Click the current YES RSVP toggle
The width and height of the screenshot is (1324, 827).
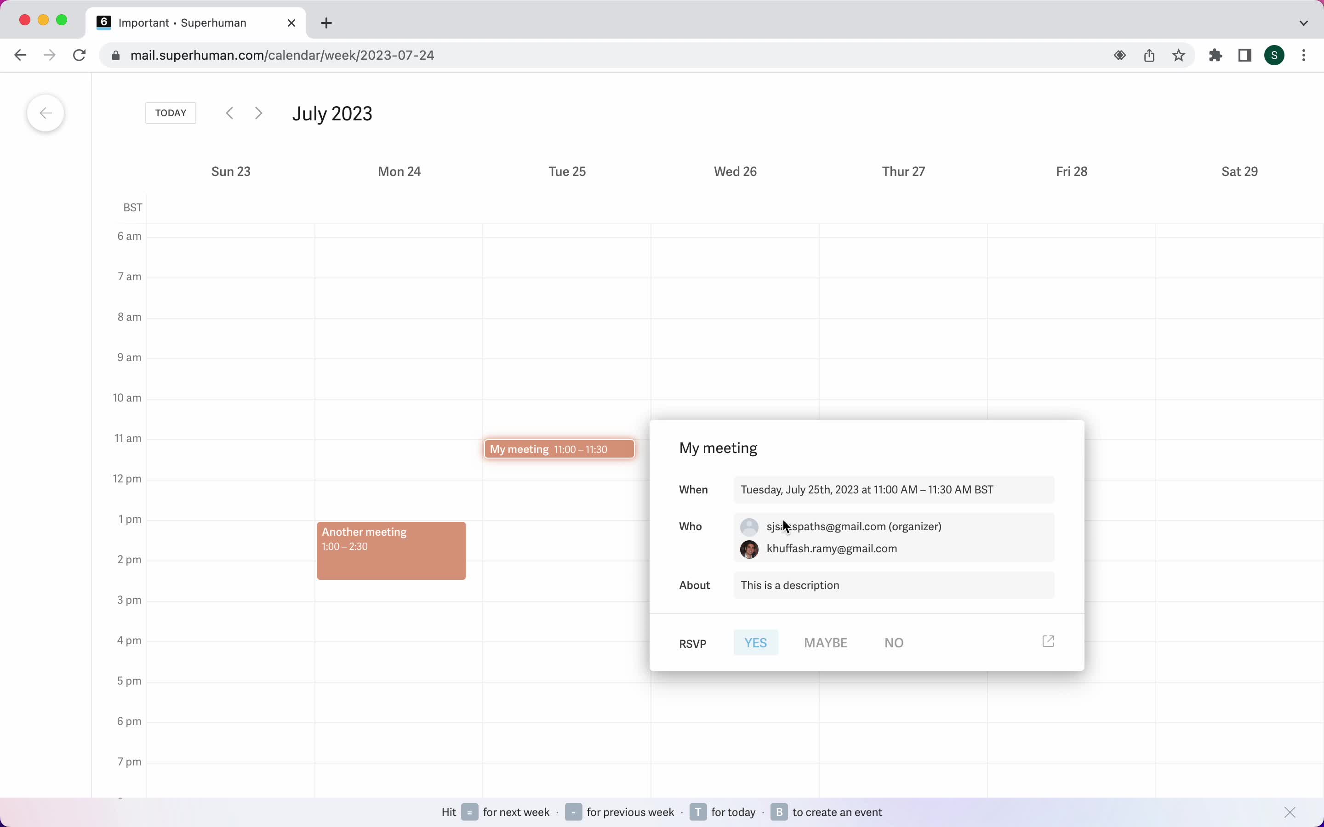[755, 642]
